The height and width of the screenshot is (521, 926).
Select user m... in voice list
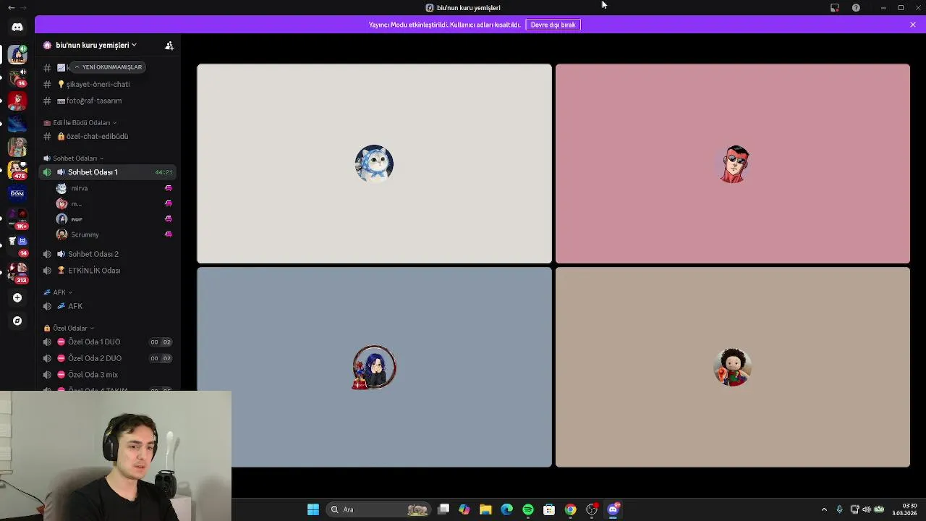pos(114,203)
